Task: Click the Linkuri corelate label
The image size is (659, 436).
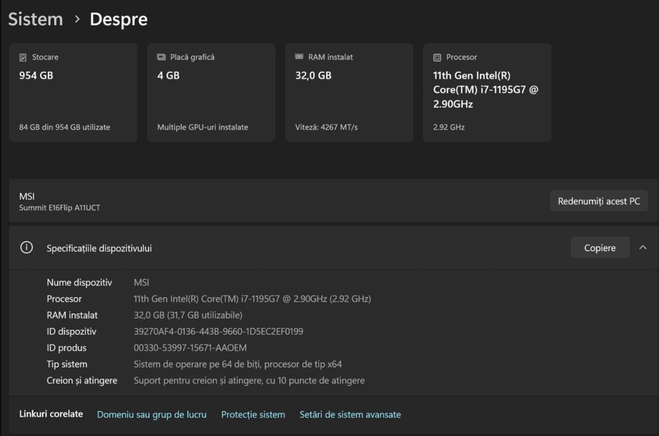Action: point(51,414)
